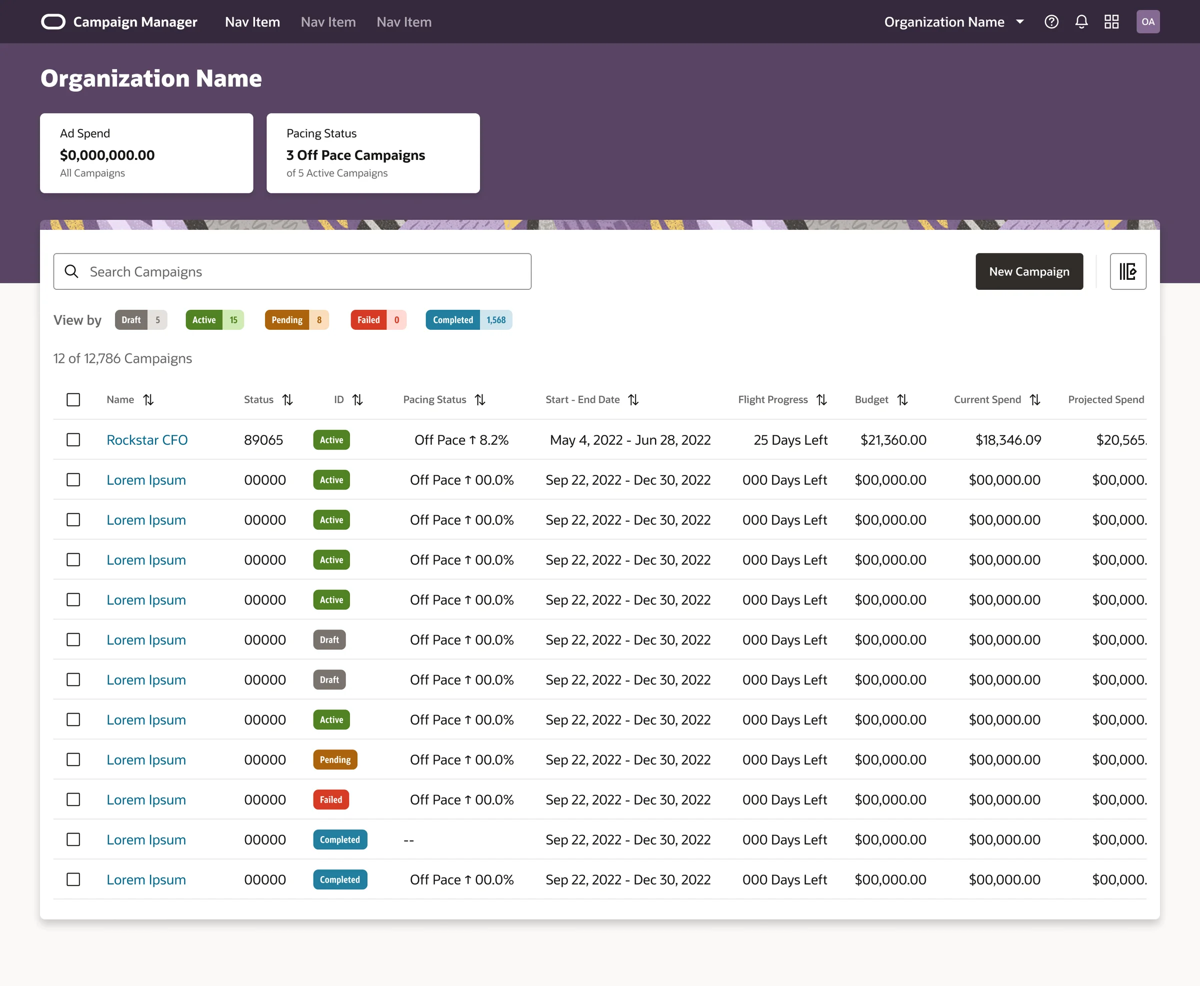Open Lorem Ipsum link in Failed row
This screenshot has height=986, width=1200.
pos(146,800)
